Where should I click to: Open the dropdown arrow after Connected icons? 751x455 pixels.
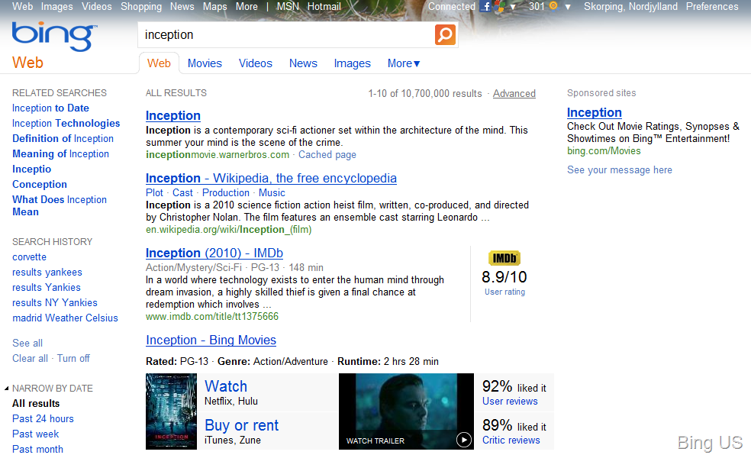point(513,7)
